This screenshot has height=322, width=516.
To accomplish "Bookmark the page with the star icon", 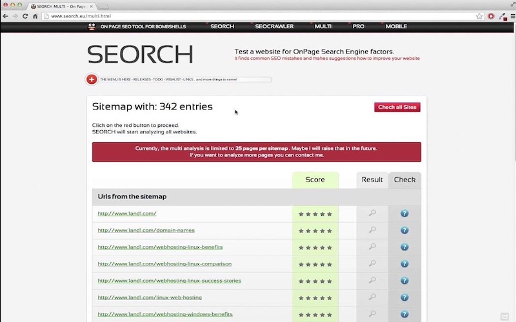I will 479,16.
